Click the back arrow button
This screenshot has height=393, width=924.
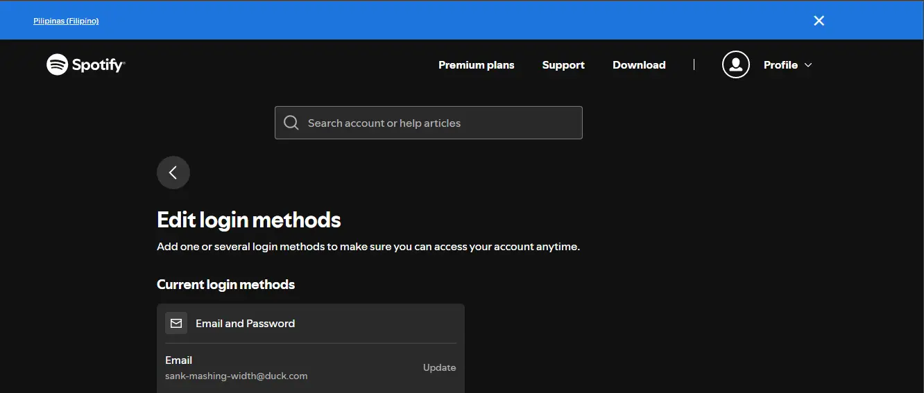(173, 173)
